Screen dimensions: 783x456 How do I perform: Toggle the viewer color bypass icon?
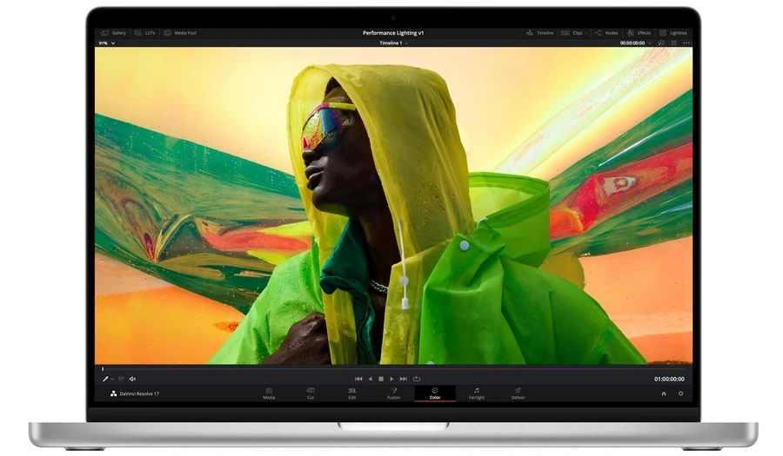tap(661, 43)
